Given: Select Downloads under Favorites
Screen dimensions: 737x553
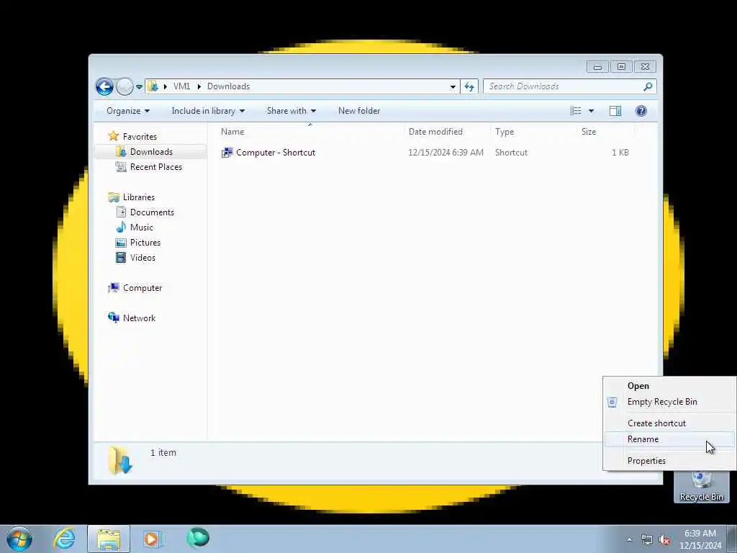Looking at the screenshot, I should [151, 151].
